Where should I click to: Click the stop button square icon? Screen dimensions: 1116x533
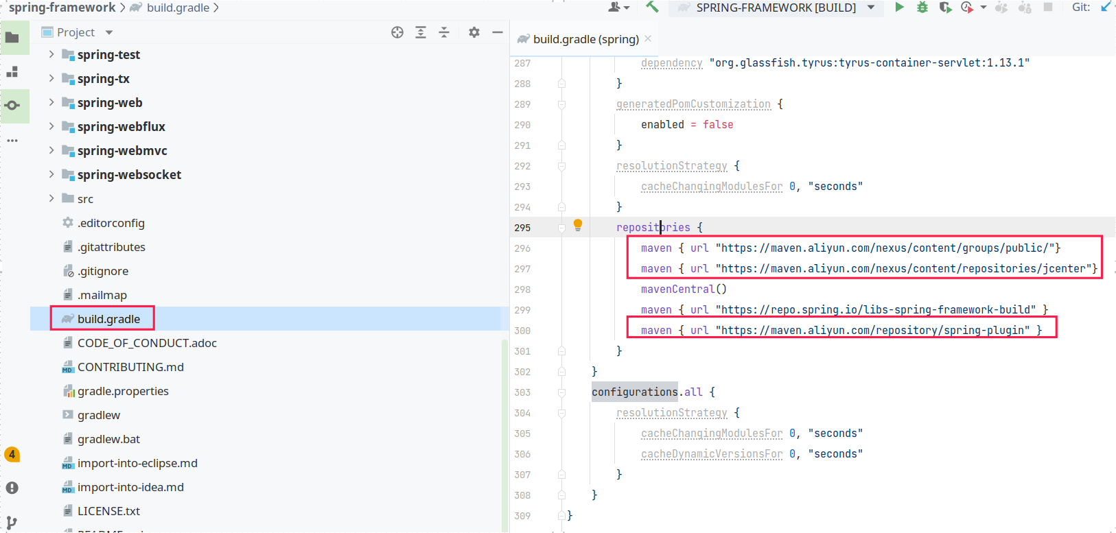tap(1048, 7)
